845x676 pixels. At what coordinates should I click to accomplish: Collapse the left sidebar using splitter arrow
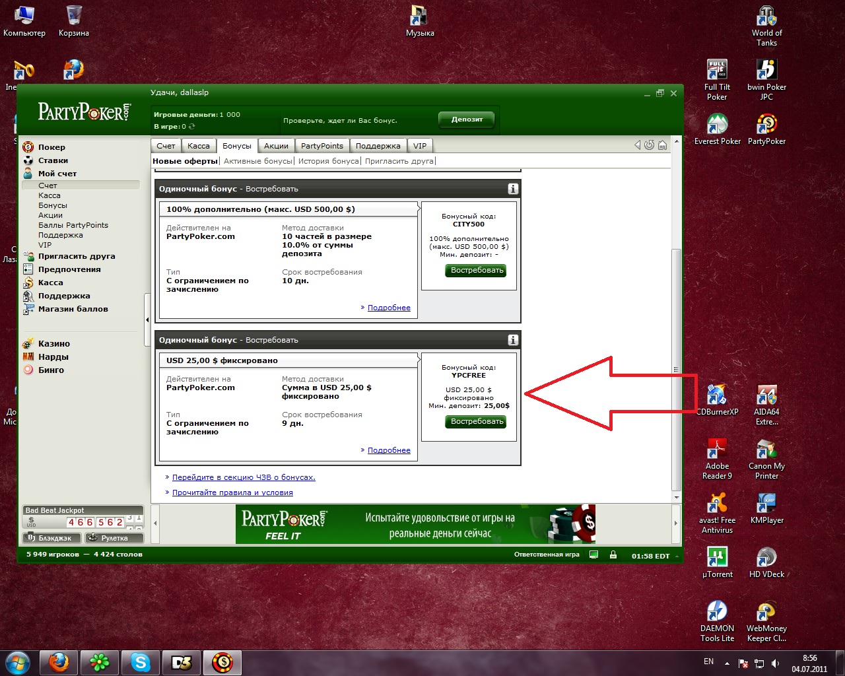pyautogui.click(x=147, y=320)
